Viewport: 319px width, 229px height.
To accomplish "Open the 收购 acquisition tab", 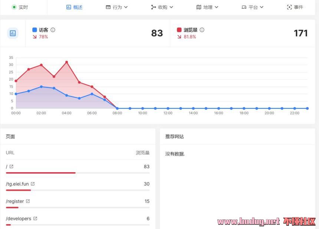I will pos(162,7).
